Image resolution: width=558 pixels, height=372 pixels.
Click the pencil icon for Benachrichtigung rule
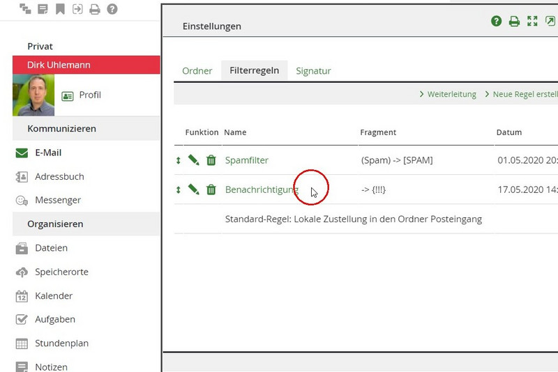[x=194, y=189]
